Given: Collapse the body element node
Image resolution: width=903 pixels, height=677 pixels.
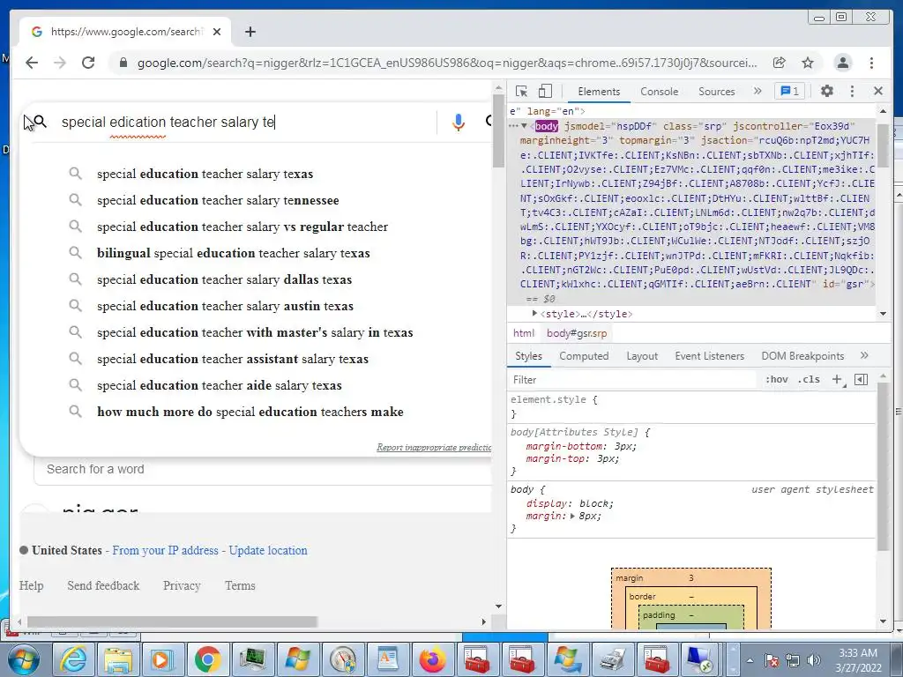Looking at the screenshot, I should (x=524, y=126).
